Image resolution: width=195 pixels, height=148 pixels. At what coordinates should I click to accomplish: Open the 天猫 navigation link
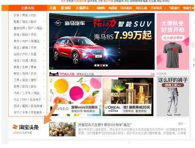[x=53, y=8]
